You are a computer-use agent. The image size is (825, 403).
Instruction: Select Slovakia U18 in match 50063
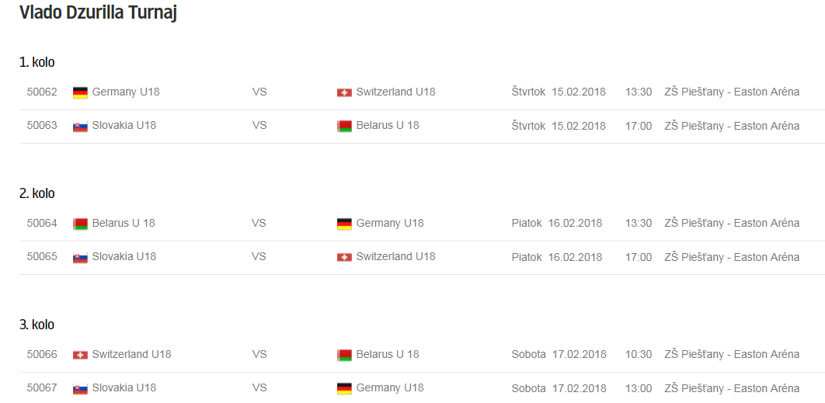pos(124,125)
